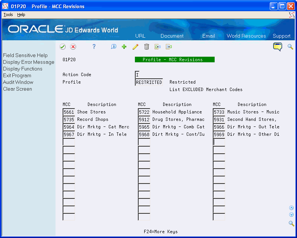Click the green Profile - MCC Revisions header
297x238 pixels.
(175, 60)
